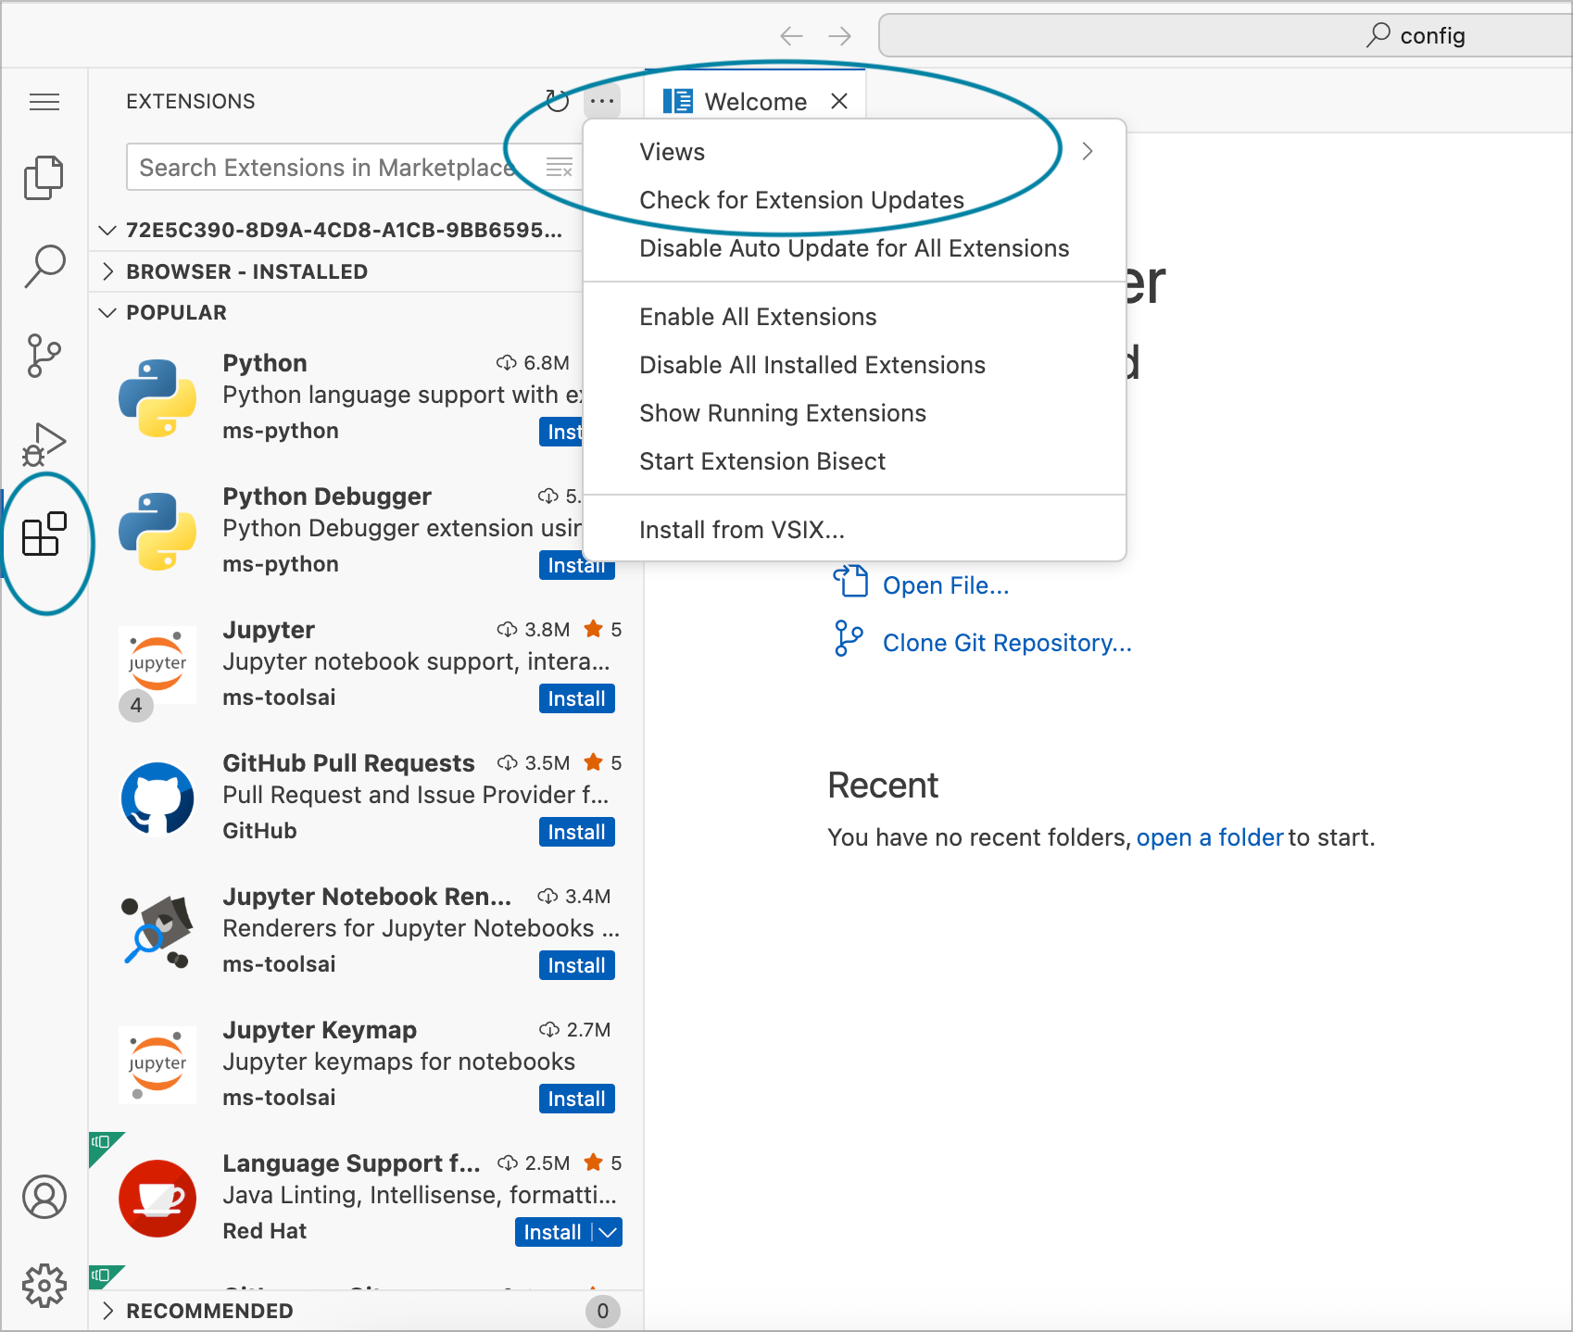Click the 'Red Hat' publisher name
This screenshot has height=1332, width=1573.
(x=264, y=1231)
